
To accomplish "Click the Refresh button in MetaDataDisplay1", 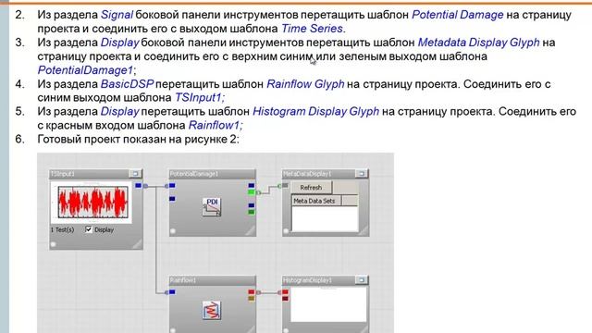I will (x=312, y=187).
